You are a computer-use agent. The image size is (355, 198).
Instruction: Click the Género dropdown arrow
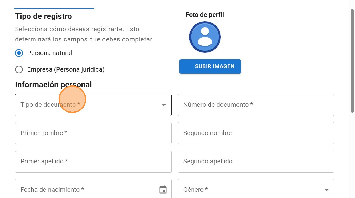click(327, 190)
